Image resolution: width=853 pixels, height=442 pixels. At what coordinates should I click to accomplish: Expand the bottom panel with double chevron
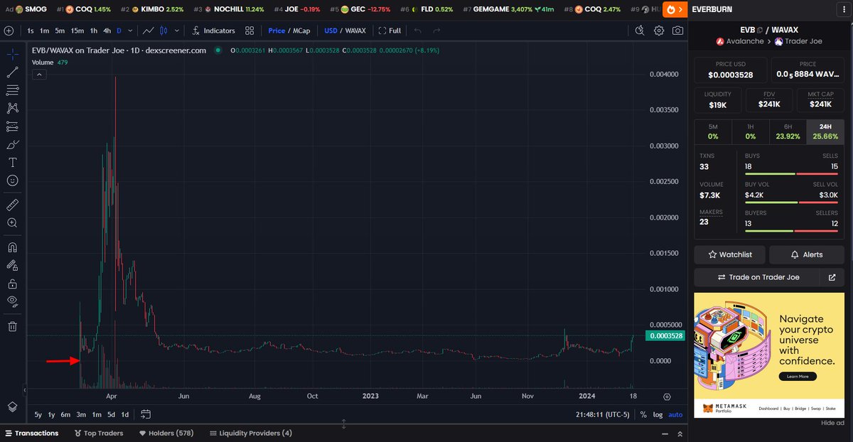pos(679,433)
